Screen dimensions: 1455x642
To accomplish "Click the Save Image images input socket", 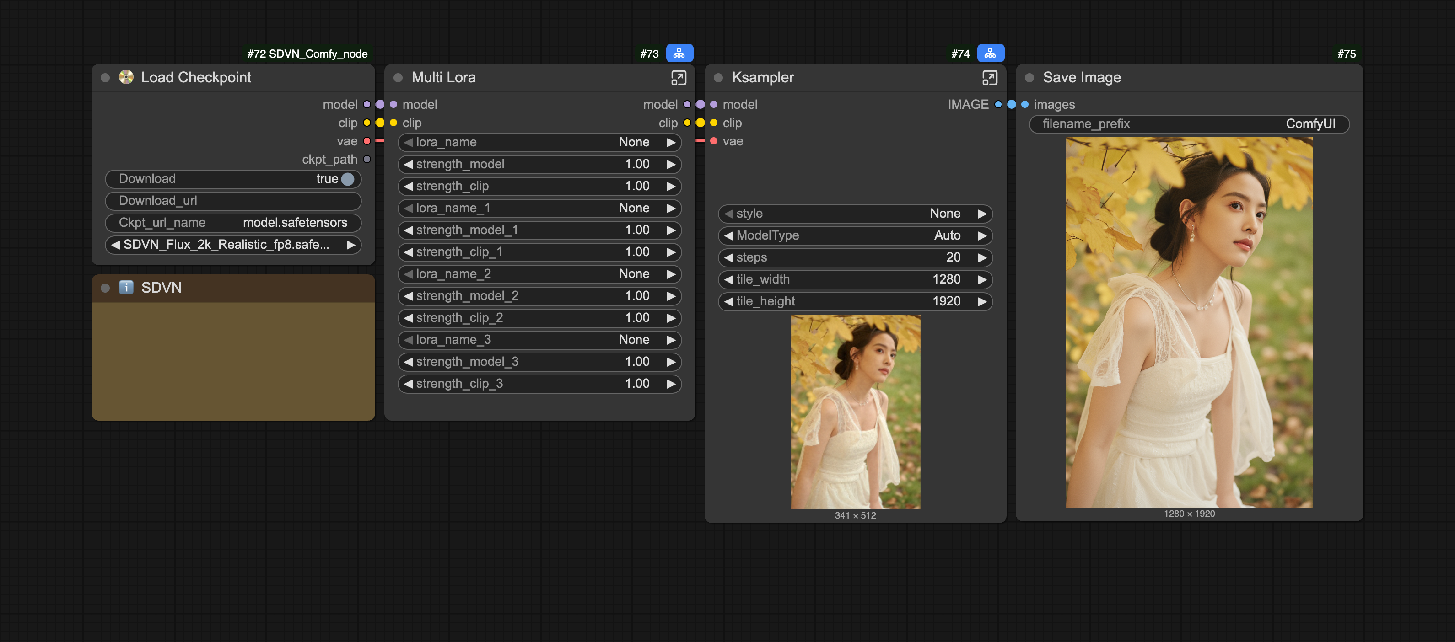I will coord(1025,104).
